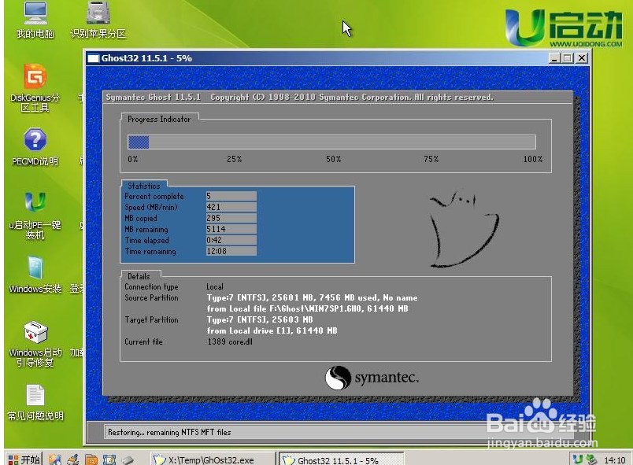Switch to X:\Temp\GhOst32.exe taskbar window
This screenshot has width=633, height=465.
pyautogui.click(x=213, y=459)
